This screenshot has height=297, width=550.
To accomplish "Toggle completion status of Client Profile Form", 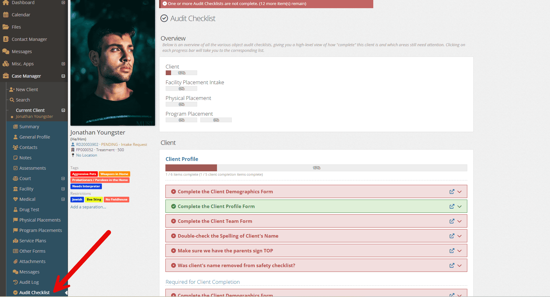I will coord(173,206).
